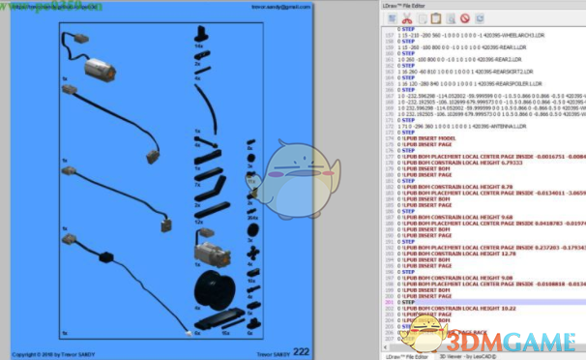
Task: Click the trevor.sandy@gmail.com header text
Action: 280,7
